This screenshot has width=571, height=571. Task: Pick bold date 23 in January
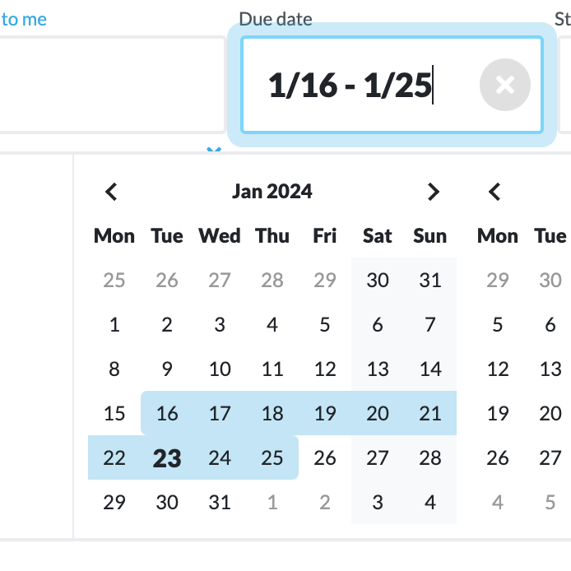tap(167, 457)
